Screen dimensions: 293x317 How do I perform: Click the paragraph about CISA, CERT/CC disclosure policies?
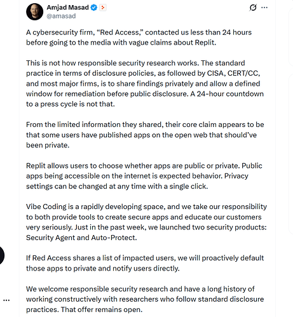coord(145,83)
